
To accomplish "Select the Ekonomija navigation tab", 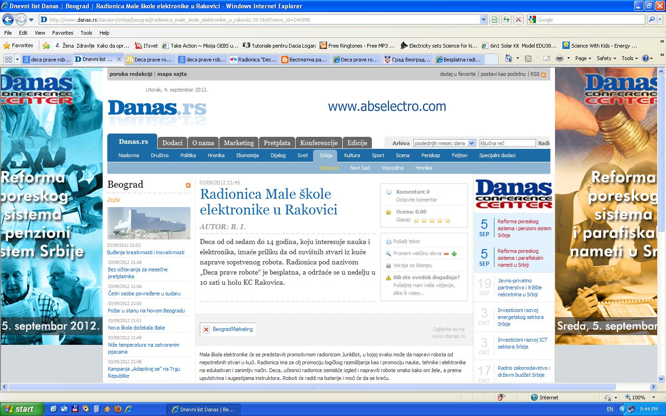I will pyautogui.click(x=247, y=155).
